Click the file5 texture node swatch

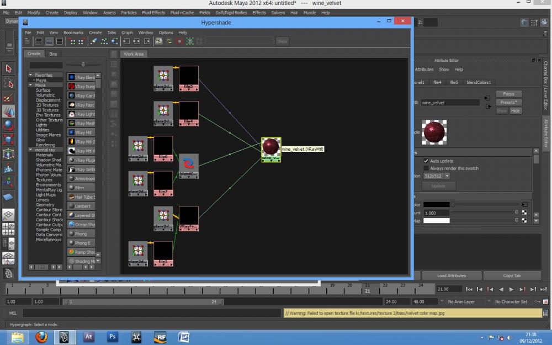pos(189,75)
